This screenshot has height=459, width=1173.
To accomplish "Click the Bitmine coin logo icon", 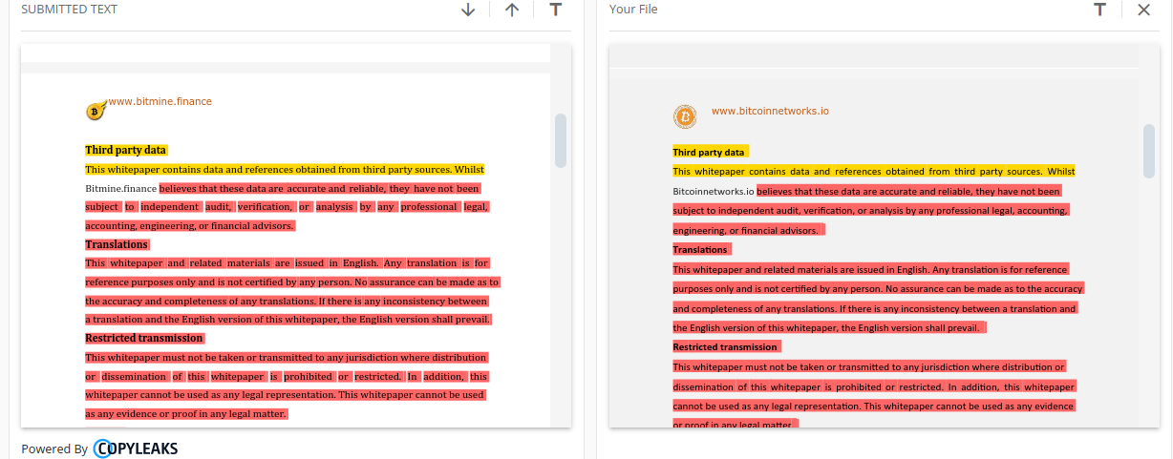I will [x=95, y=111].
